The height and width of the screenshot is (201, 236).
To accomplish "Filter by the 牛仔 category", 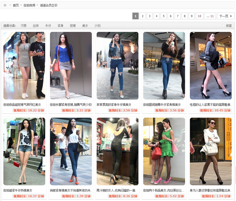I will click(48, 26).
